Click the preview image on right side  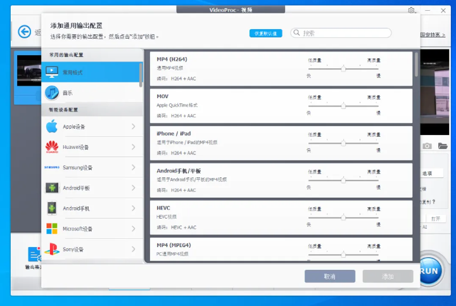[434, 92]
